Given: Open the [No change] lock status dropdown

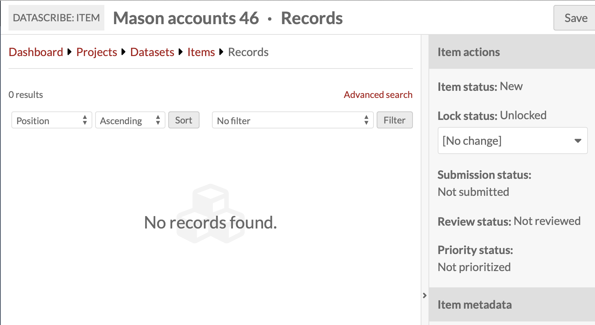Looking at the screenshot, I should (512, 141).
